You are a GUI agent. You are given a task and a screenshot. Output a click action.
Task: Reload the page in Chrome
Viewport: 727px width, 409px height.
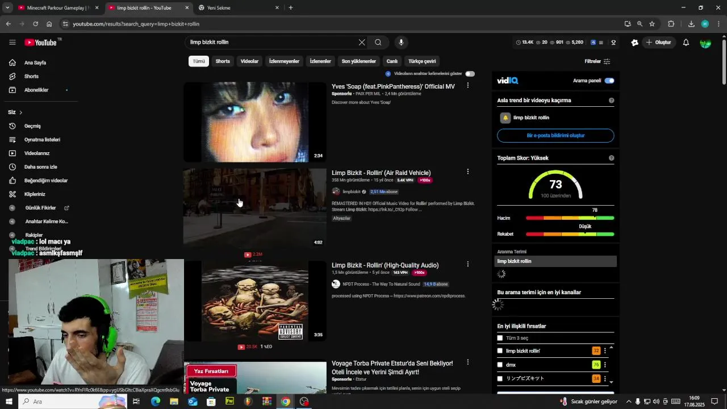point(35,24)
